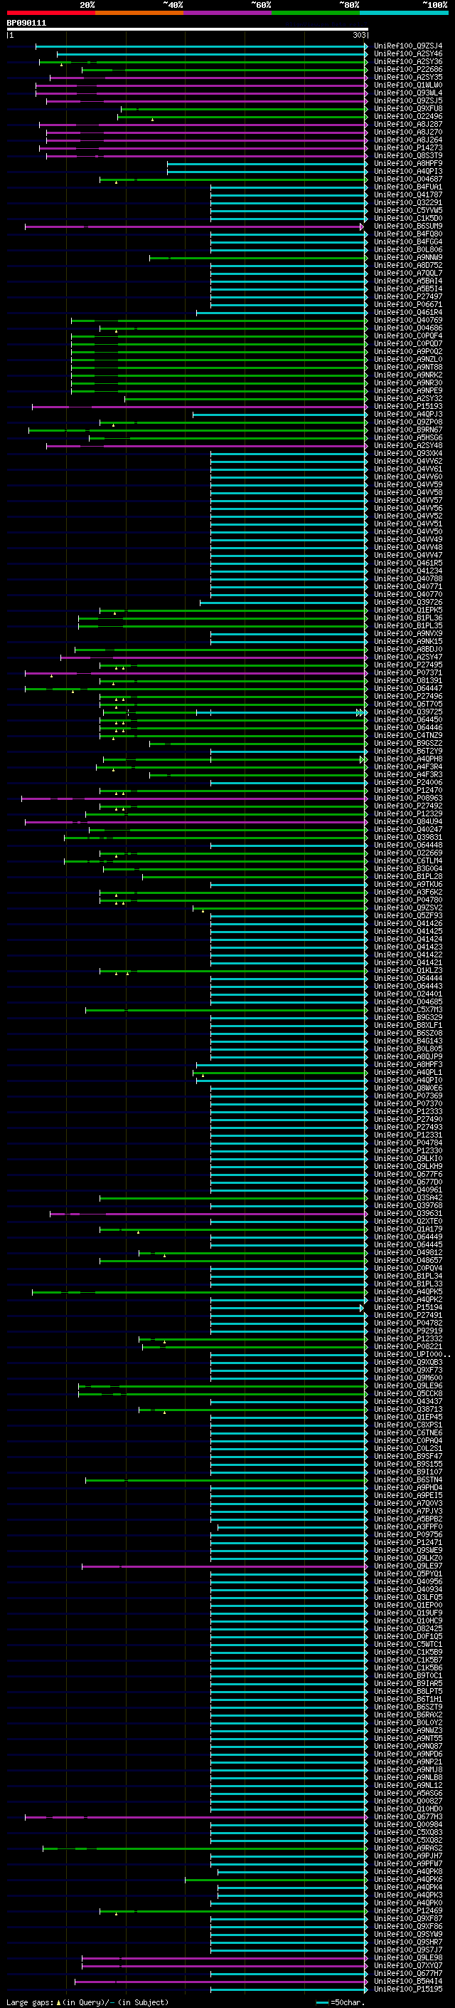Click the cyan ~100% identity legend segment
This screenshot has width=455, height=2008.
404,13
